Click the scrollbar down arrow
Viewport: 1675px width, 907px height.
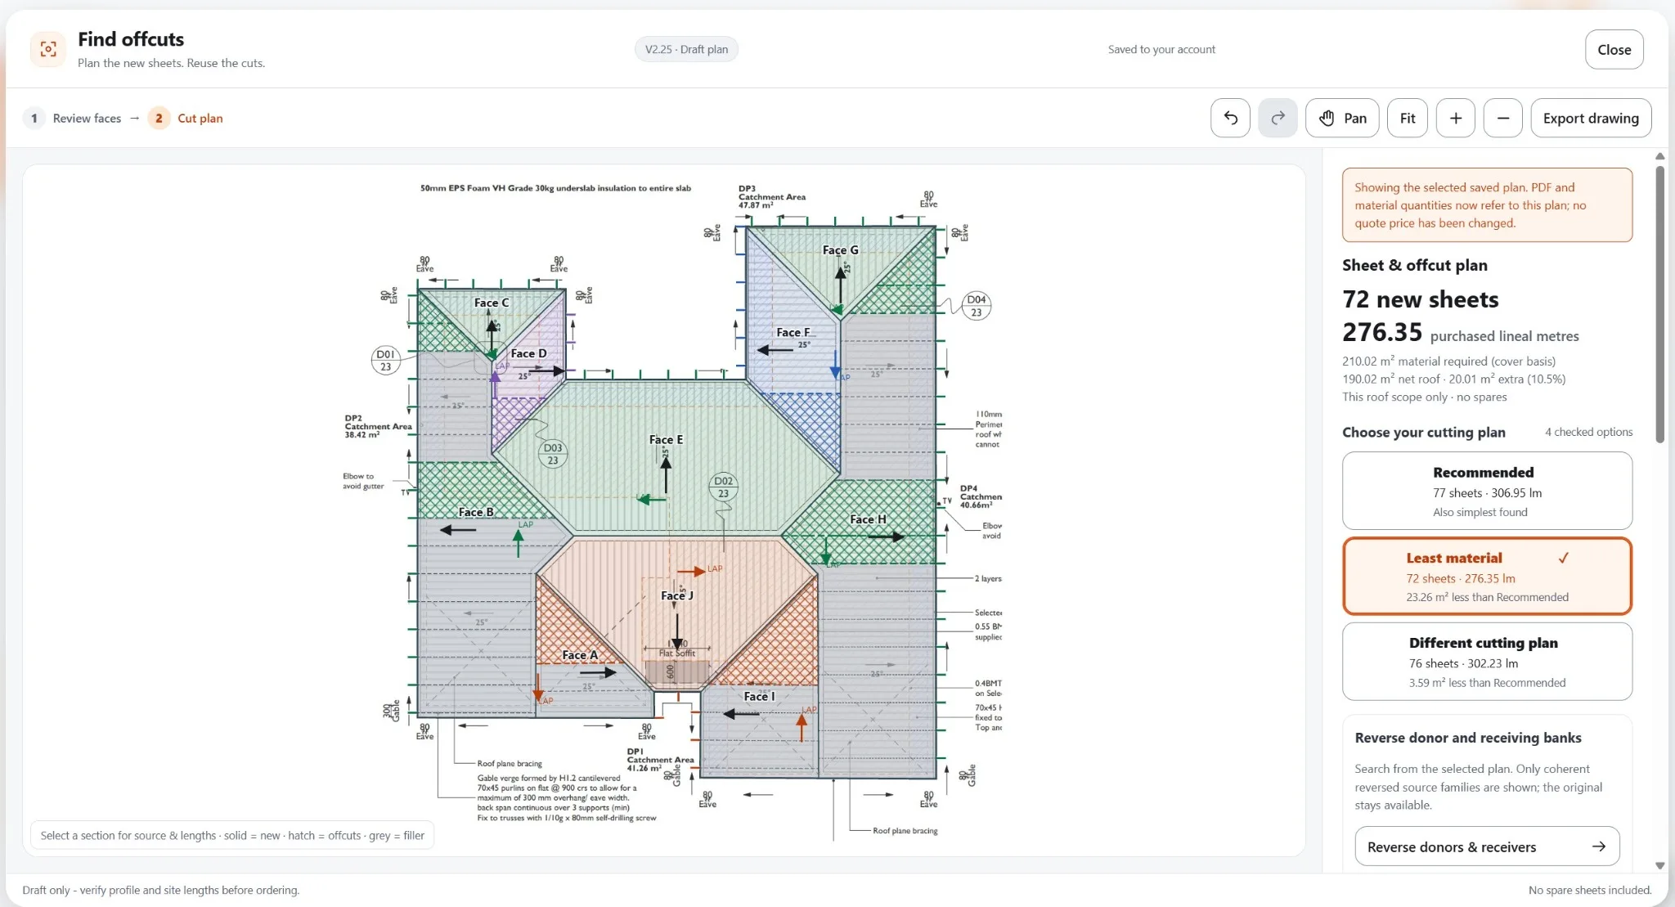tap(1659, 865)
